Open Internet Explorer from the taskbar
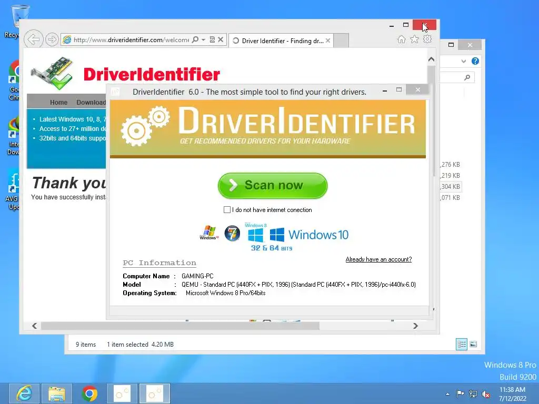 click(24, 393)
